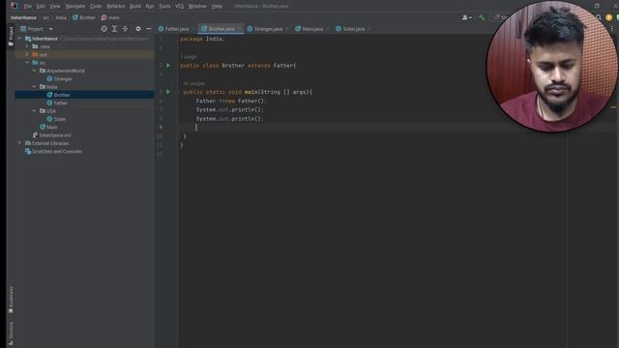Click Expand All icon in Project panel

[x=114, y=29]
